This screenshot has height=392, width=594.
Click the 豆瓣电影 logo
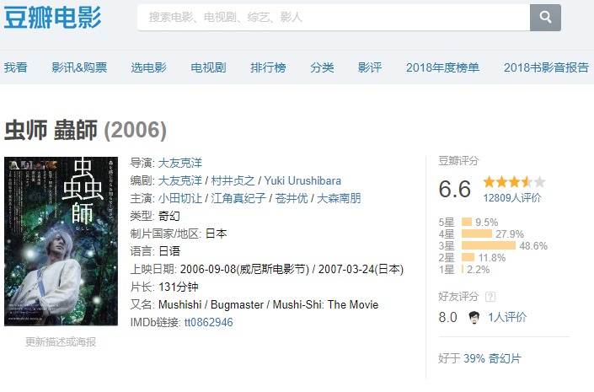click(x=52, y=18)
